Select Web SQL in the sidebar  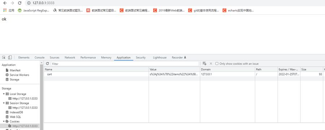tap(15, 117)
